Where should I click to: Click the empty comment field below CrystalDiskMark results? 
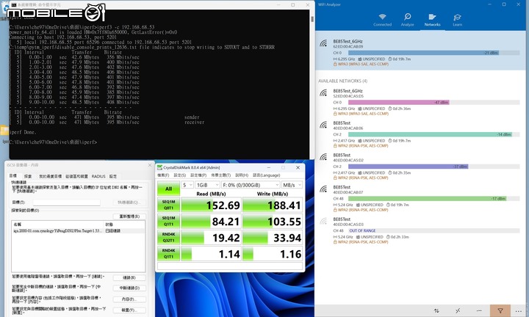coord(230,266)
